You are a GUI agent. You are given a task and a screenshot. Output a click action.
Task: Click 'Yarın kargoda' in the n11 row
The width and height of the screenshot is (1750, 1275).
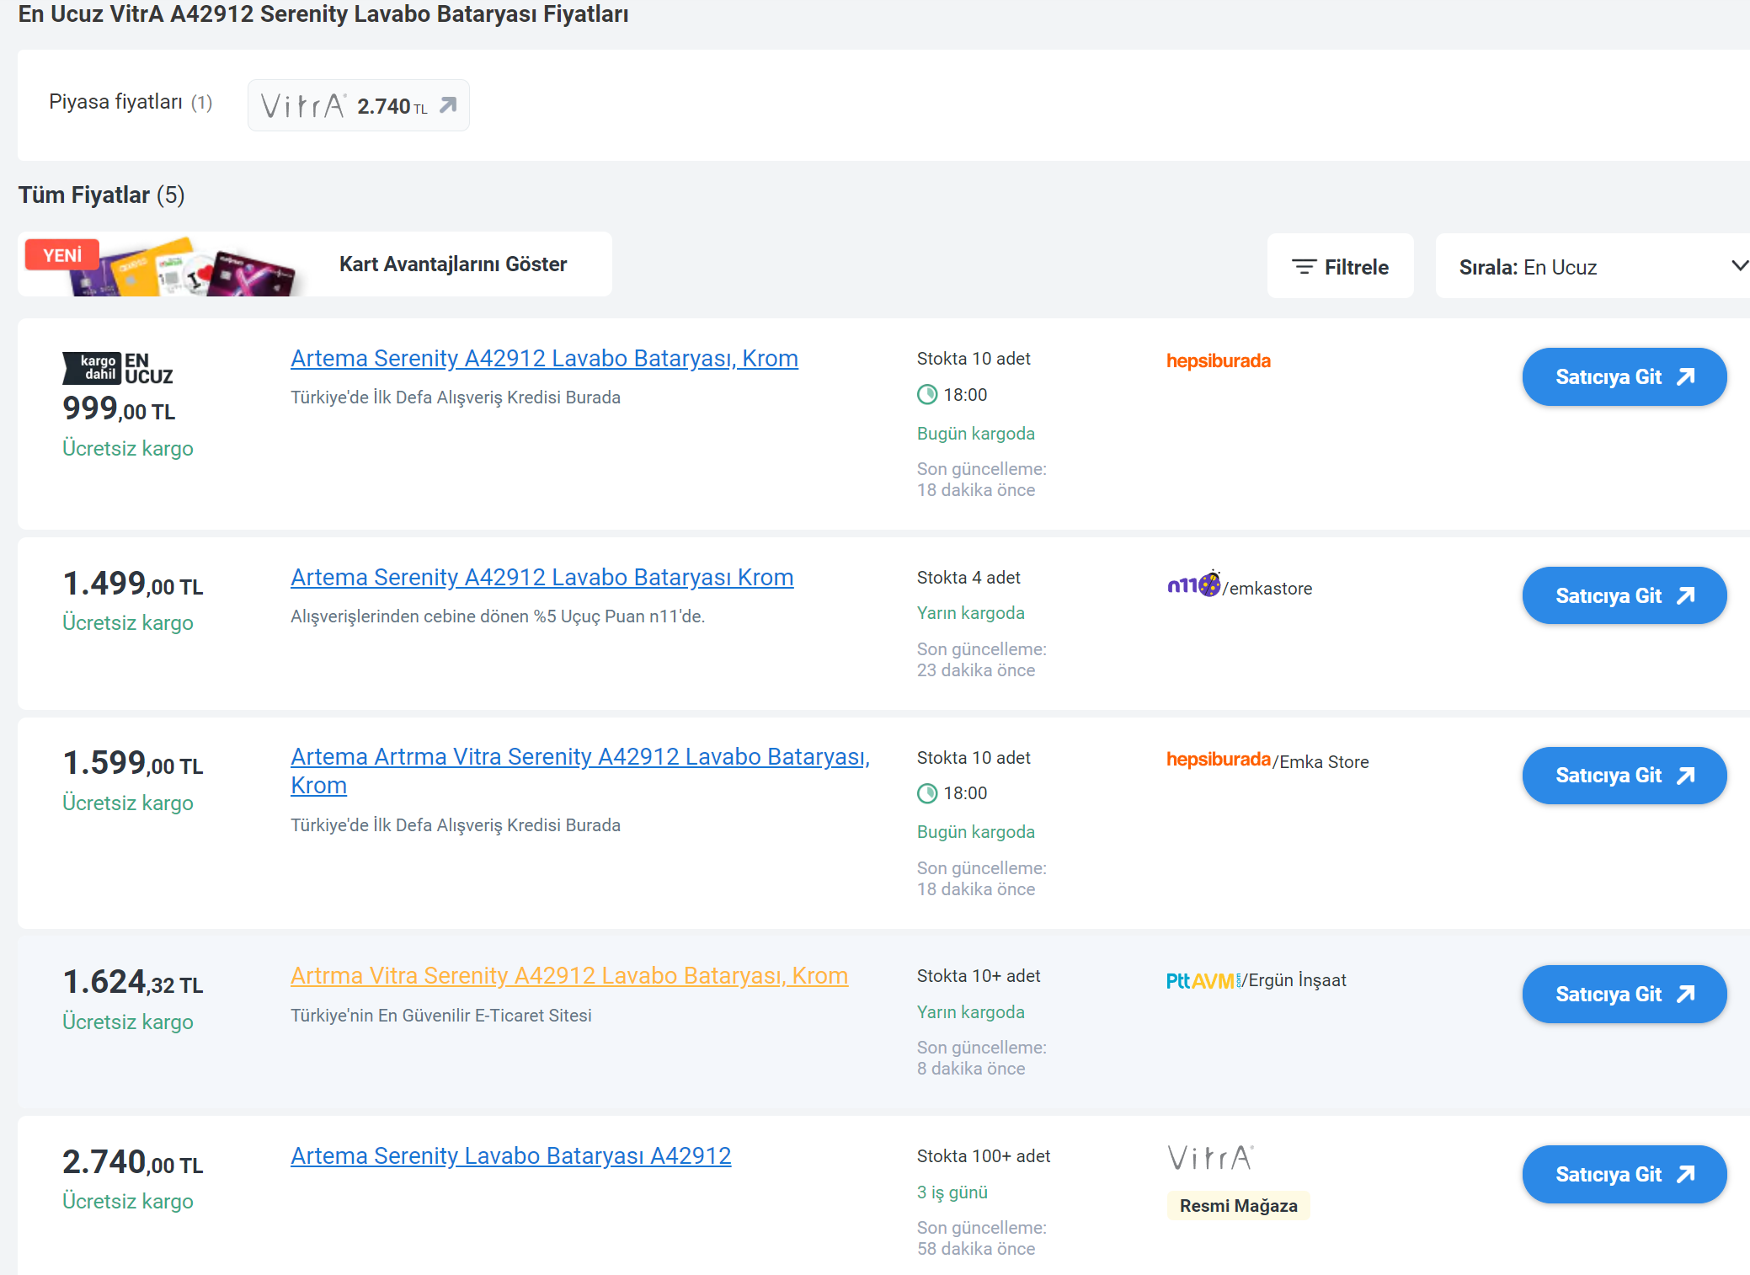971,612
